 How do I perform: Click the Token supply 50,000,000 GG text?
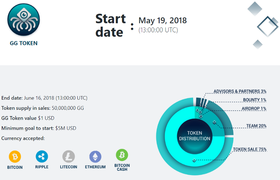click(43, 108)
